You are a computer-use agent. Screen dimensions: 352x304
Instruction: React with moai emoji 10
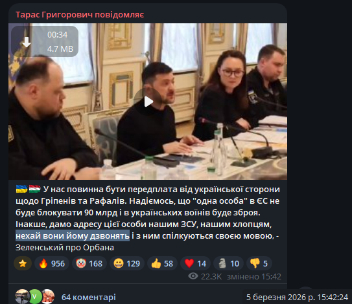click(x=229, y=263)
